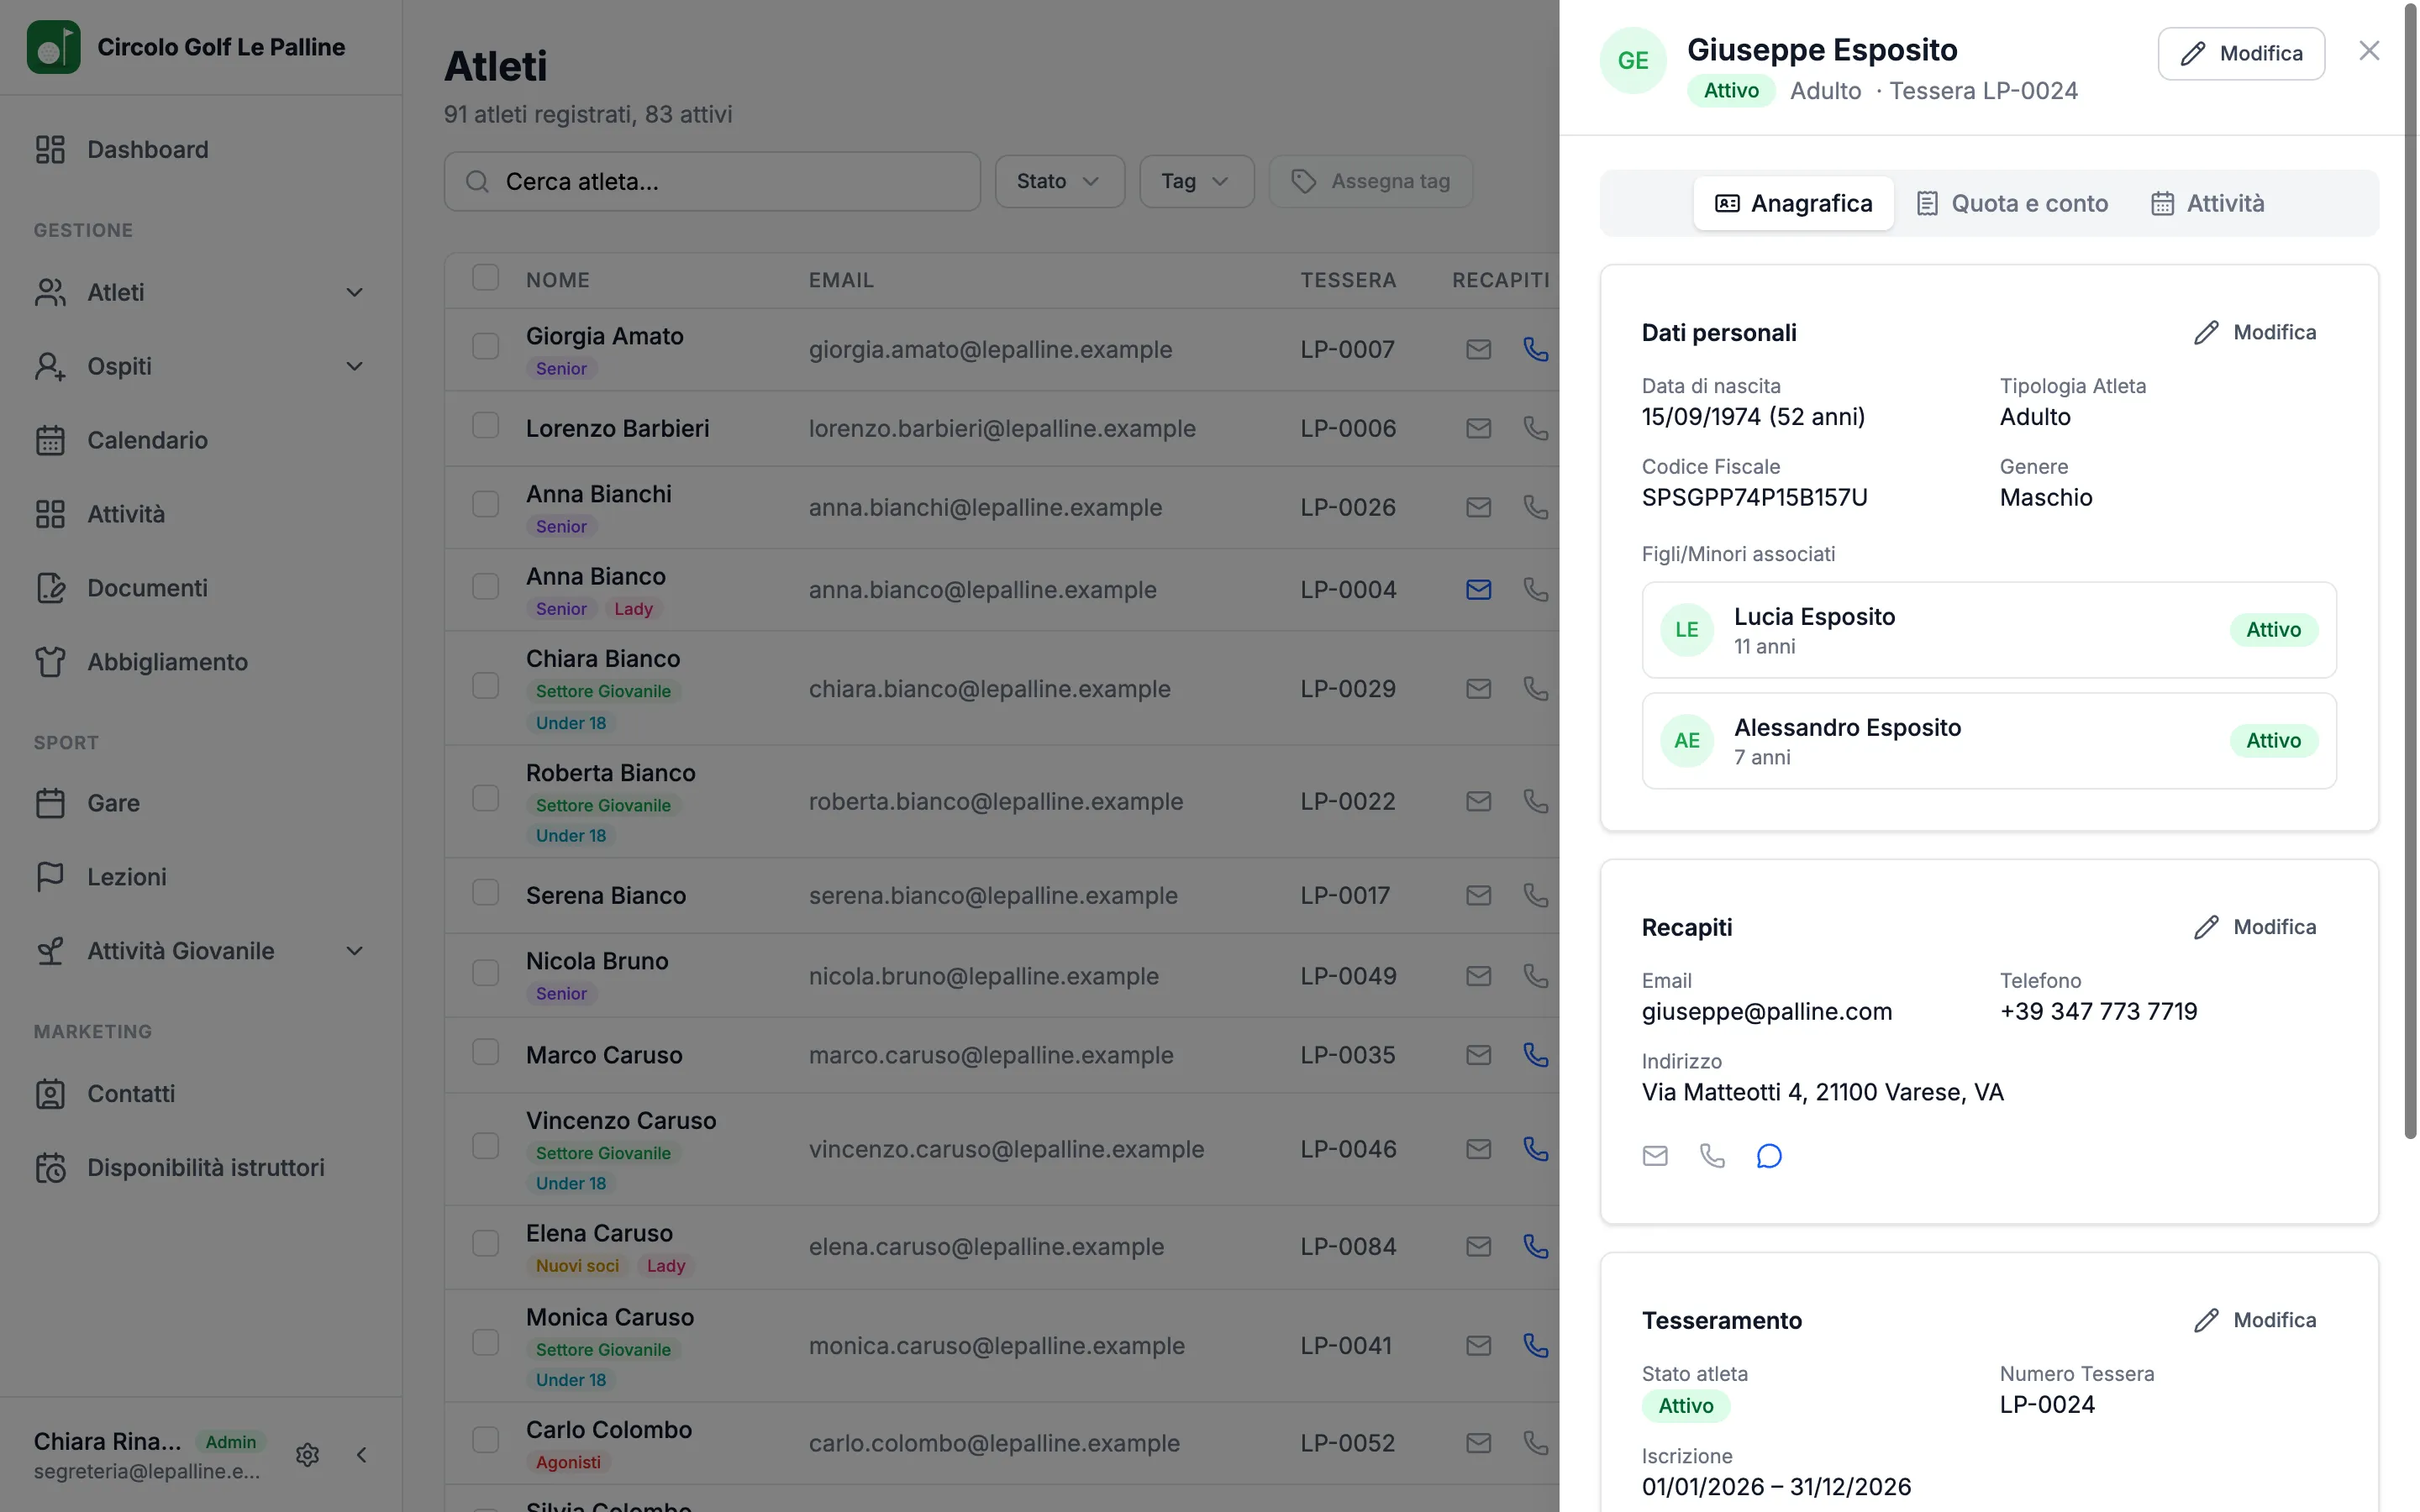Open the Tag filter dropdown
The width and height of the screenshot is (2420, 1512).
(x=1196, y=181)
